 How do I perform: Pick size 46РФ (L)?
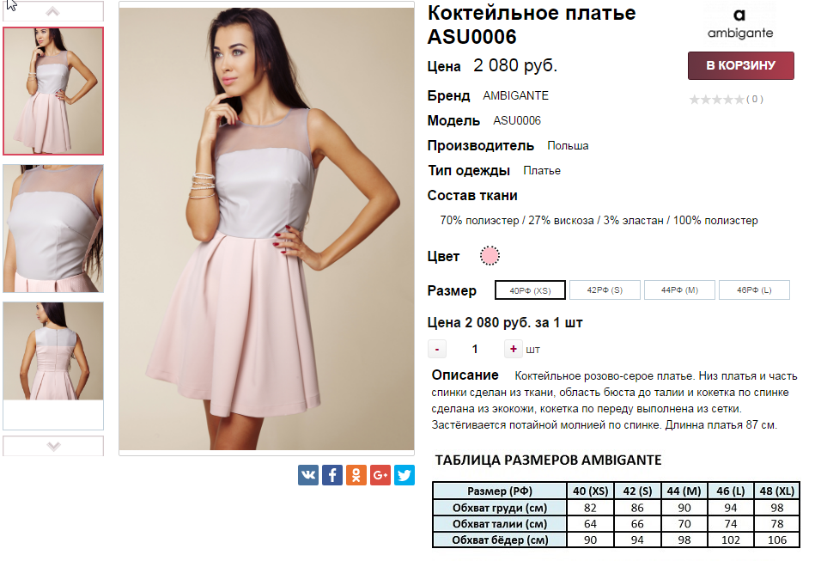[x=754, y=290]
